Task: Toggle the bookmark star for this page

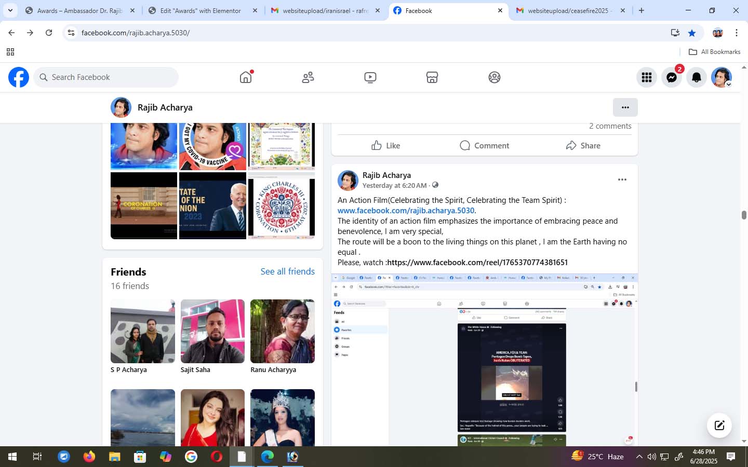Action: 692,33
